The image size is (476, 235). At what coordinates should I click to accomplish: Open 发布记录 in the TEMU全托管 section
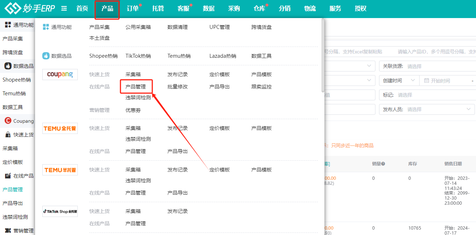178,128
